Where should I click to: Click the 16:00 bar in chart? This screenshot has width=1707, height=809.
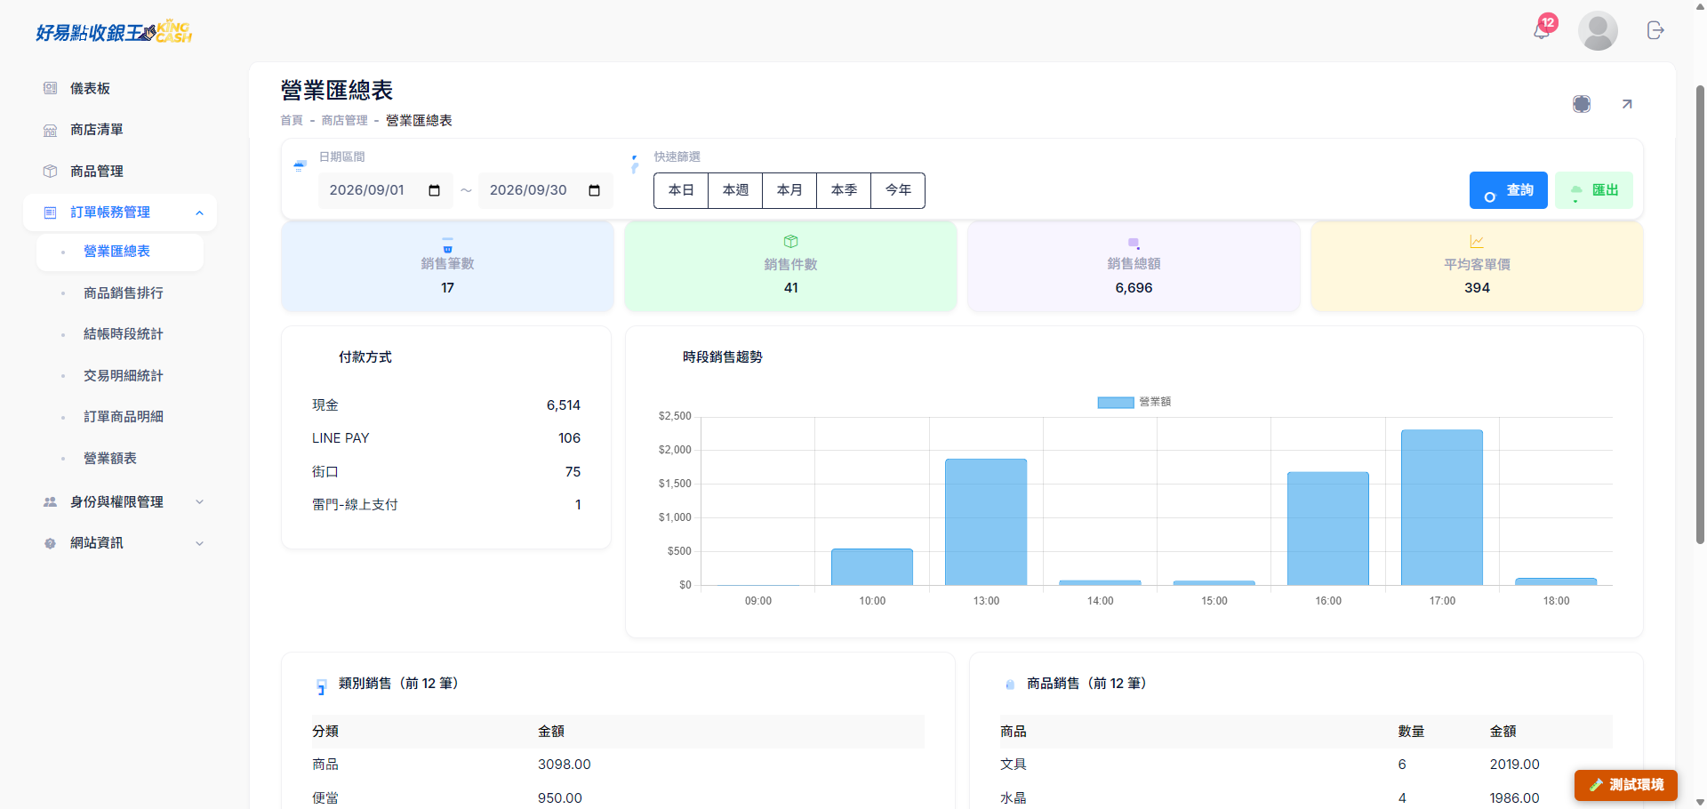pos(1328,528)
